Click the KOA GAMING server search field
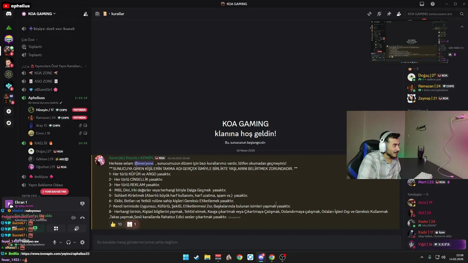The width and height of the screenshot is (468, 263). [435, 14]
